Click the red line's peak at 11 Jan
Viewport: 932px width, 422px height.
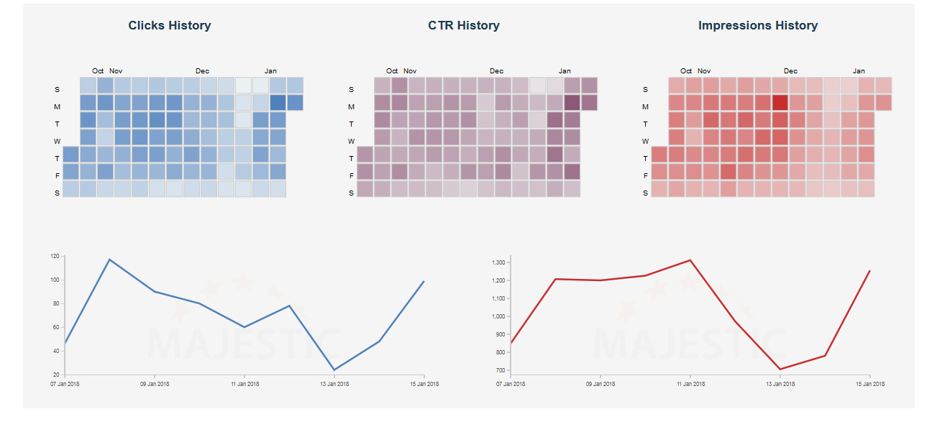pyautogui.click(x=690, y=260)
